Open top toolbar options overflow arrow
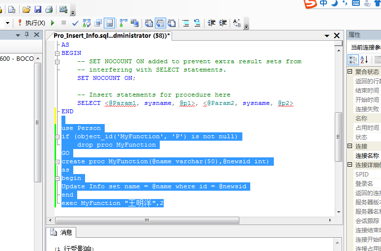Screen dimensions: 381x251 point(73,13)
